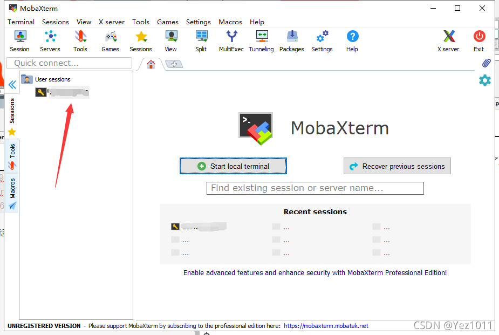
Task: Open the teal gear settings icon
Action: tap(484, 80)
